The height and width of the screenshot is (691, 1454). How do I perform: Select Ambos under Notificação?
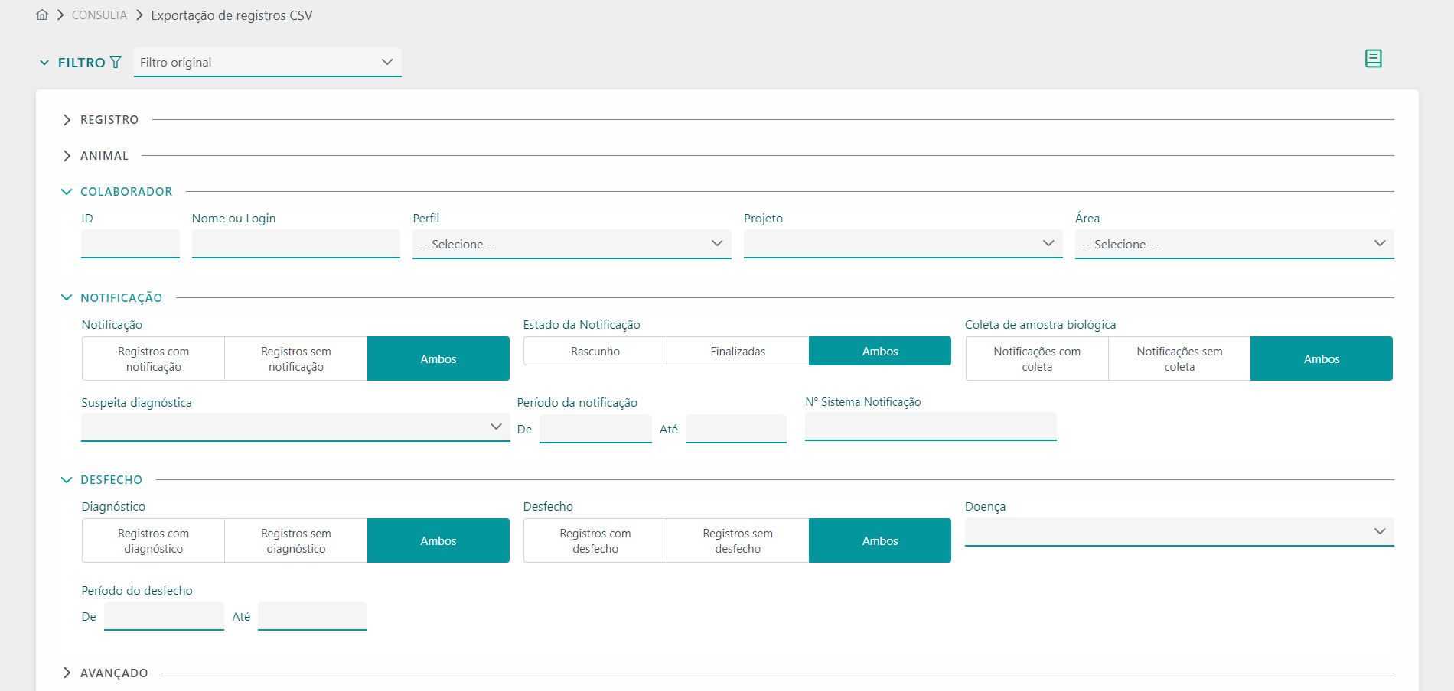(x=438, y=358)
